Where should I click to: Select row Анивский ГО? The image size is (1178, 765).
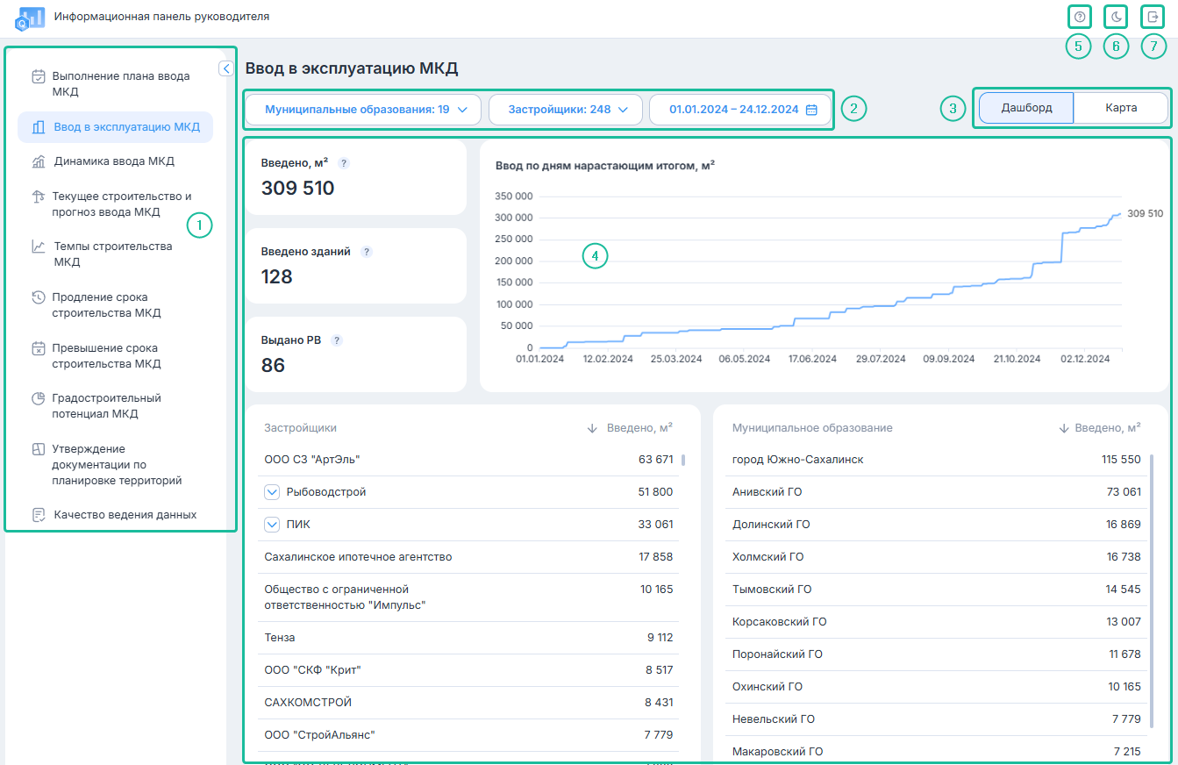point(937,492)
